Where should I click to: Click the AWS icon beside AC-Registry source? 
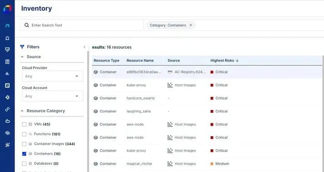click(170, 72)
